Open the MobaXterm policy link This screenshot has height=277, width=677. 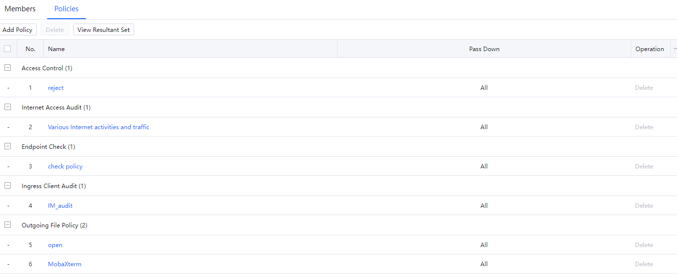[x=64, y=264]
